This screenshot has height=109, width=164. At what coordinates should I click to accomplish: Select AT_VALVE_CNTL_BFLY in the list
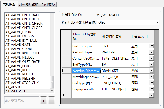pos(22,19)
